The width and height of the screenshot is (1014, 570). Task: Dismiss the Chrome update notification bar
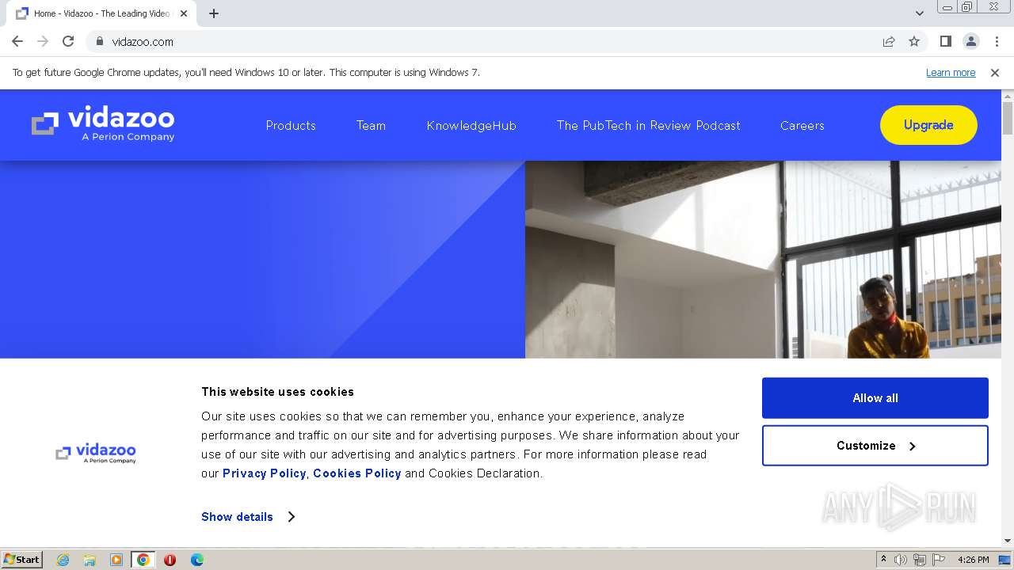pyautogui.click(x=995, y=73)
